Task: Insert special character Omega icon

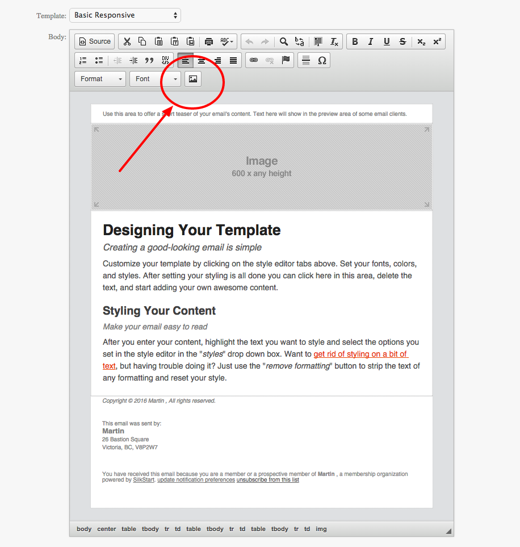Action: click(322, 60)
